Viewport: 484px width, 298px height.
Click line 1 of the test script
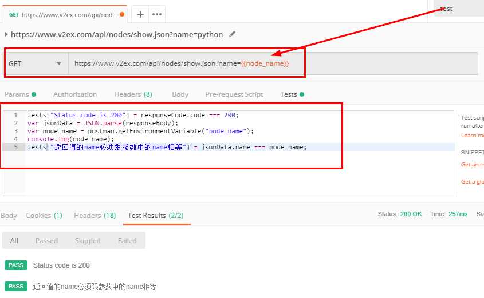click(133, 115)
